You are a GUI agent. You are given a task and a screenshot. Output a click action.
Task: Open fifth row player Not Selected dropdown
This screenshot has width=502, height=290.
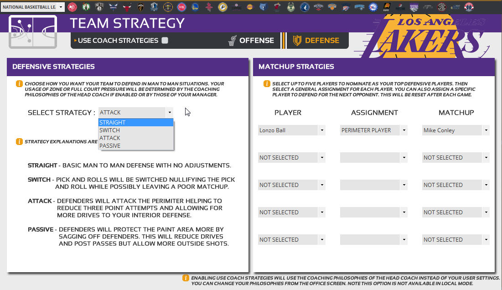click(x=292, y=240)
